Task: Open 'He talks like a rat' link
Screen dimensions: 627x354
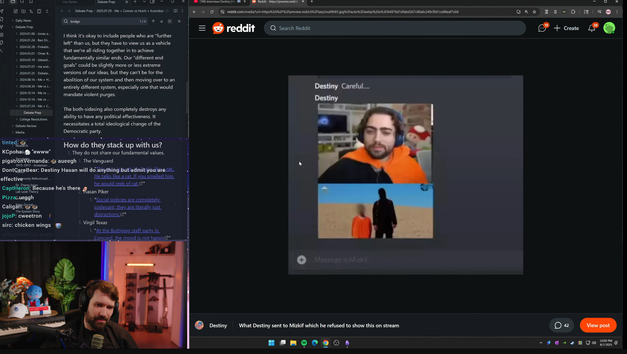Action: 134,176
